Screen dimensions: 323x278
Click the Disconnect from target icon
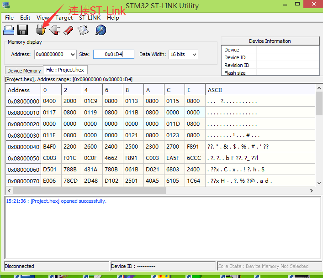pyautogui.click(x=55, y=30)
